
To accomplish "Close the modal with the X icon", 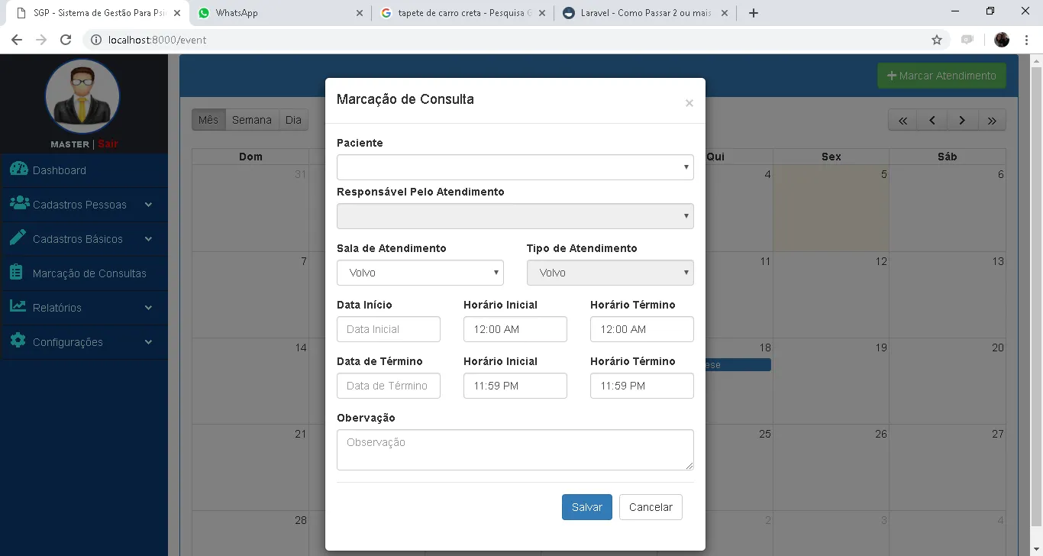I will 689,103.
